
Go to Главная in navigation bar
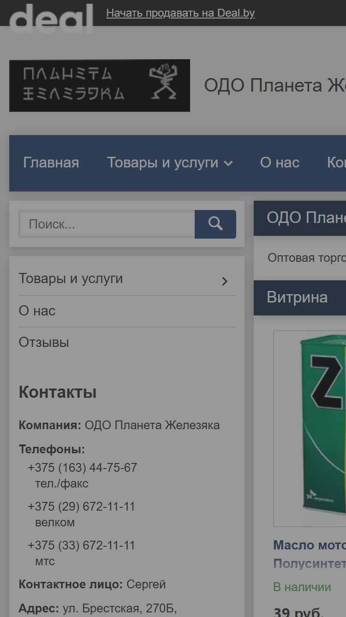51,162
